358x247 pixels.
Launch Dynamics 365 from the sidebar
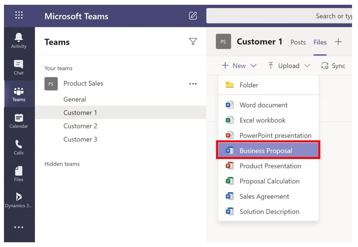point(19,200)
